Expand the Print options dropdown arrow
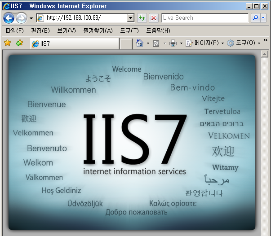Screen dimensions: 271x236 click(181, 43)
